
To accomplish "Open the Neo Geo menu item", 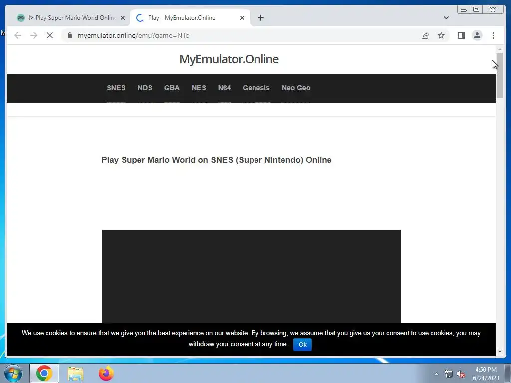I will [x=296, y=88].
